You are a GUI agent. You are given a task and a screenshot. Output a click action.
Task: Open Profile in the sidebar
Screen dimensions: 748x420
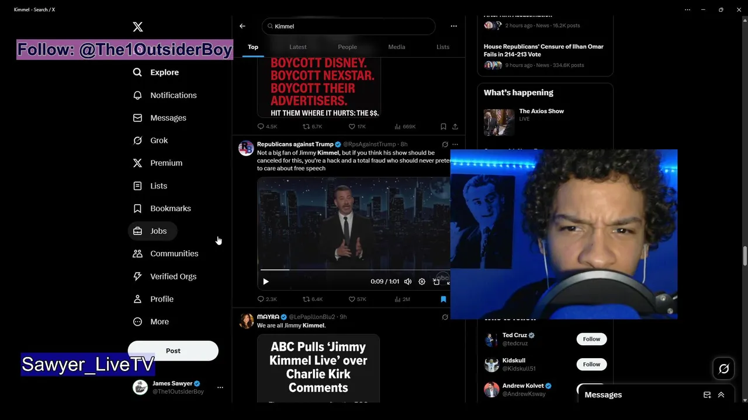coord(153,299)
